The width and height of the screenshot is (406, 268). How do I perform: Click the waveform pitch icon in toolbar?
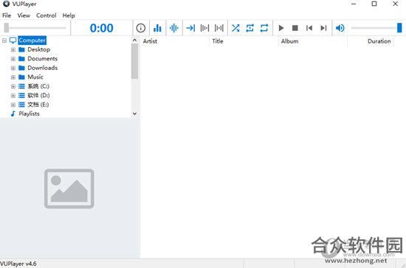[x=174, y=28]
